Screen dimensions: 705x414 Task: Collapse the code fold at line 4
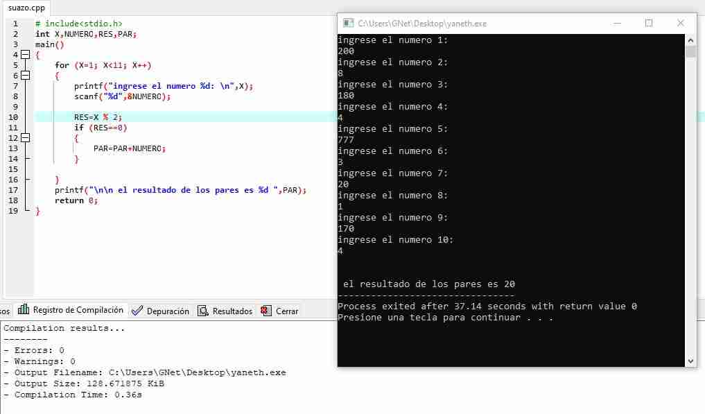tap(26, 55)
